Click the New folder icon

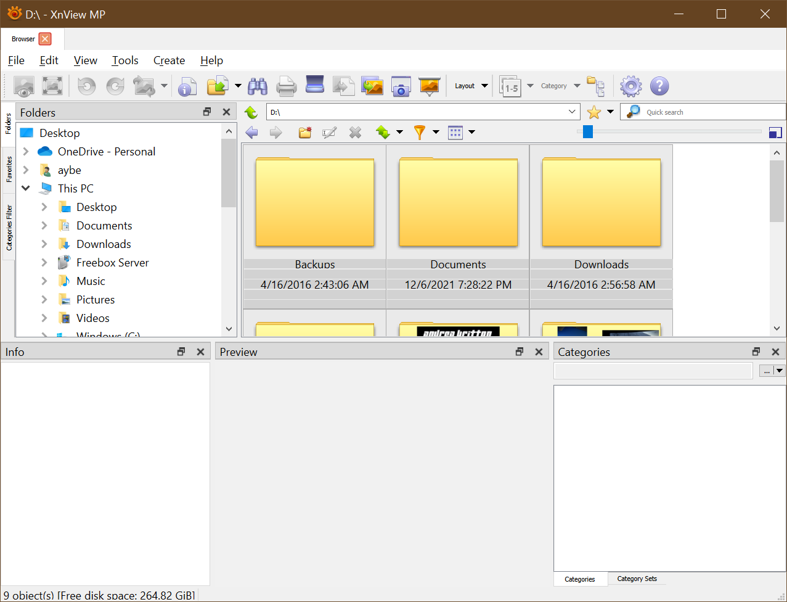click(x=305, y=132)
